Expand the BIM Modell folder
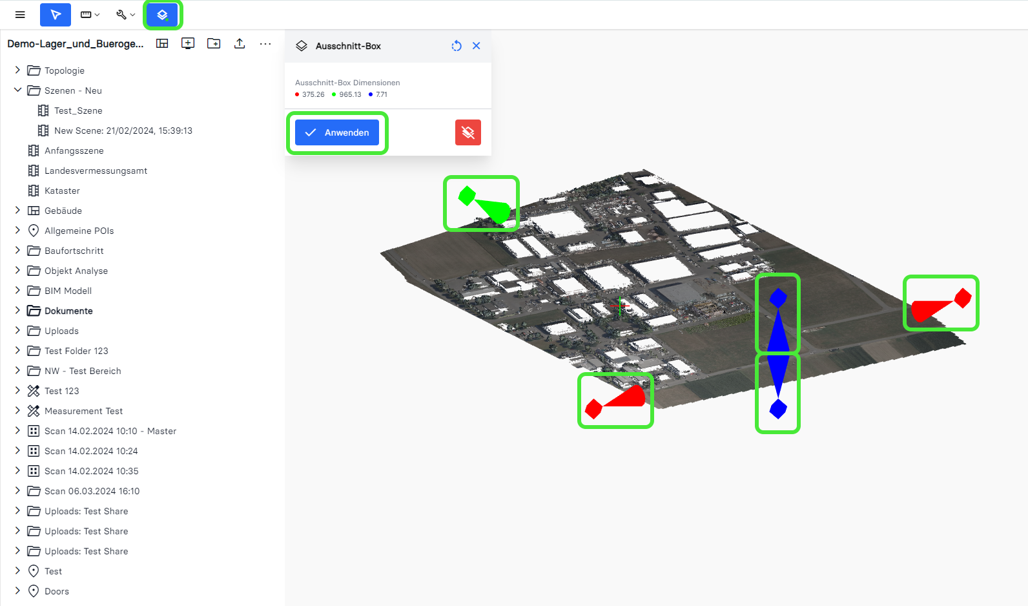The height and width of the screenshot is (606, 1028). point(17,291)
